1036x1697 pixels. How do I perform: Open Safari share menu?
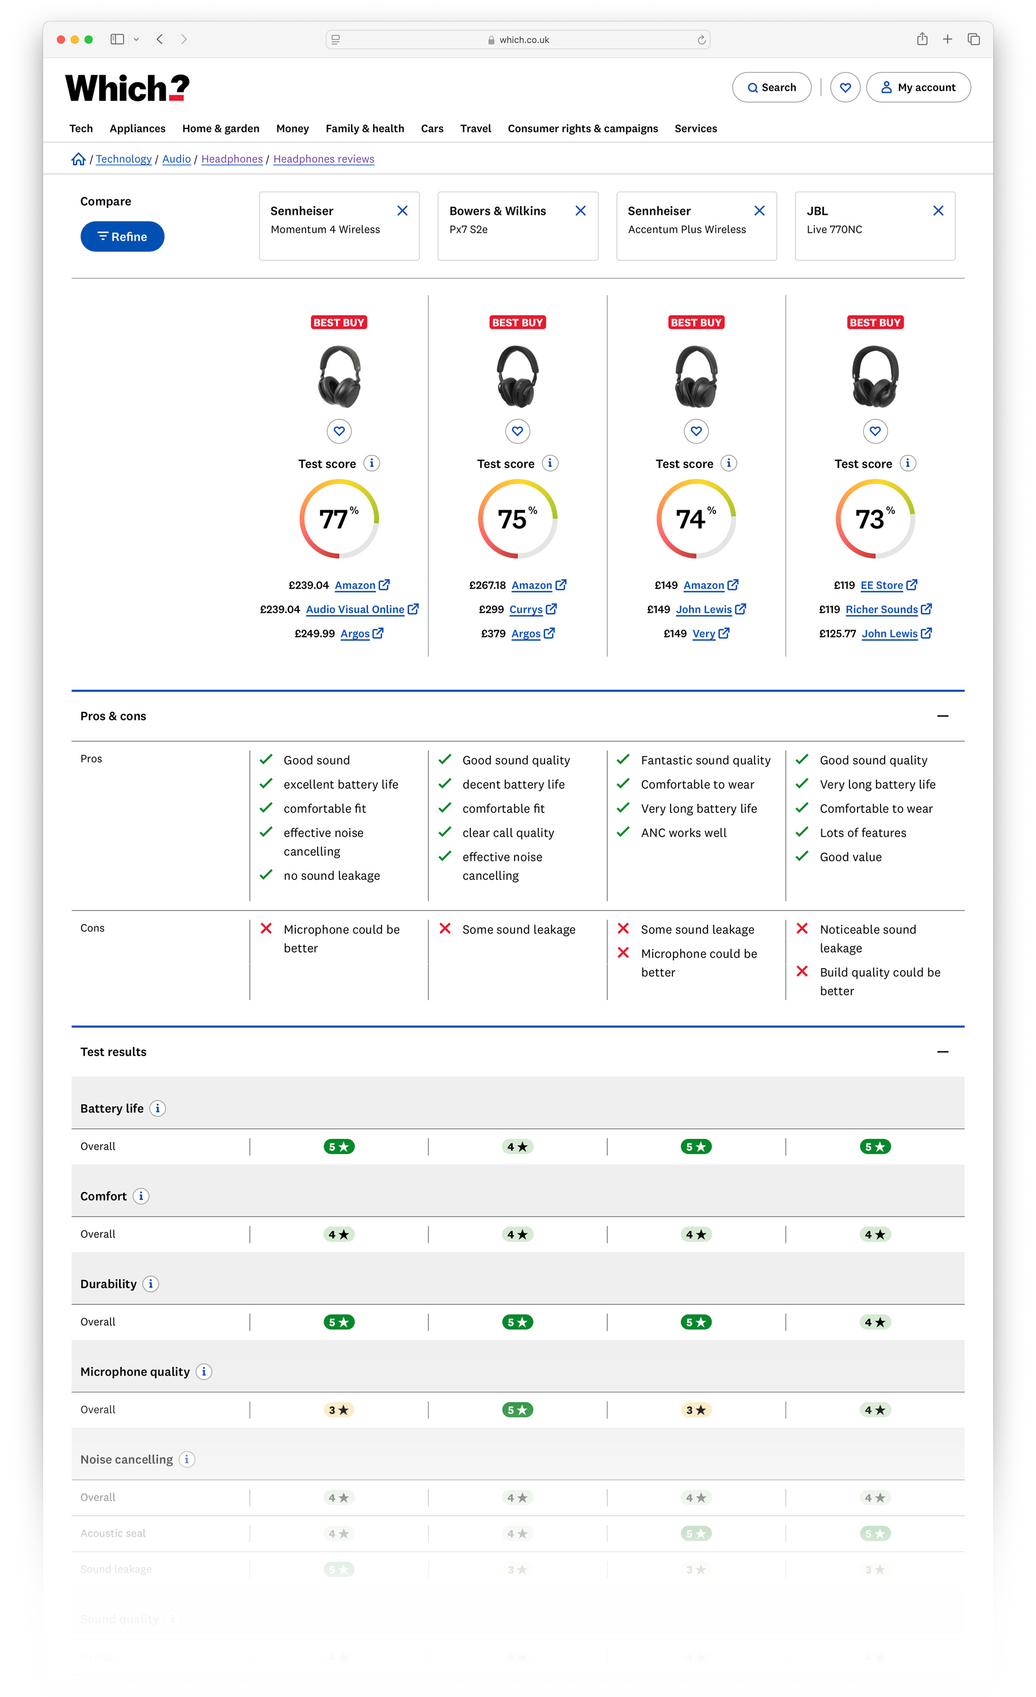(x=923, y=39)
